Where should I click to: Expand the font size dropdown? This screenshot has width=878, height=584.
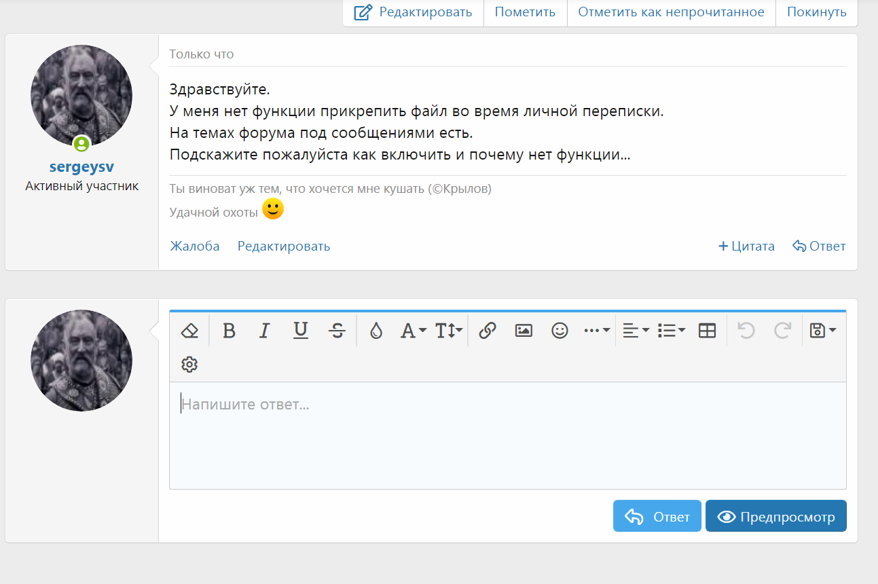(449, 331)
